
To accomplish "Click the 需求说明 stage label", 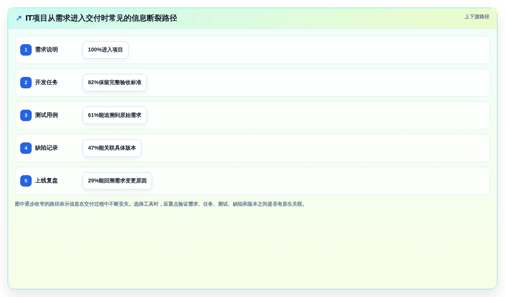I will [x=46, y=50].
